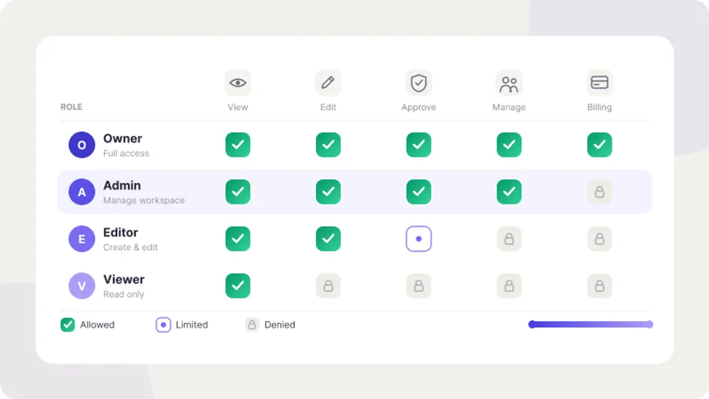Click the Owner role name

pyautogui.click(x=122, y=139)
